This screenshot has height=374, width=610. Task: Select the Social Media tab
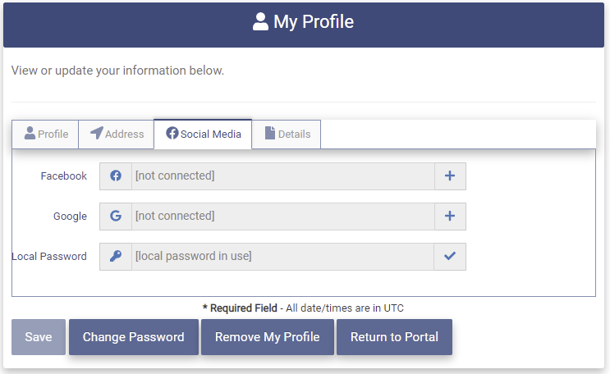tap(203, 134)
